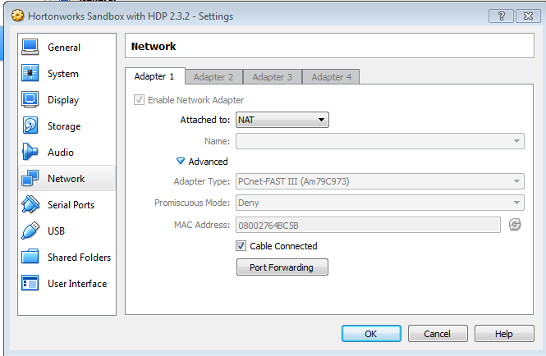Image resolution: width=546 pixels, height=356 pixels.
Task: Open the General settings category icon
Action: [x=30, y=48]
